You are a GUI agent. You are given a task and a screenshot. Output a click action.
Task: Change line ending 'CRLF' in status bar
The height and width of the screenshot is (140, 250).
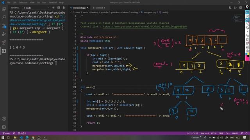[x=221, y=133]
